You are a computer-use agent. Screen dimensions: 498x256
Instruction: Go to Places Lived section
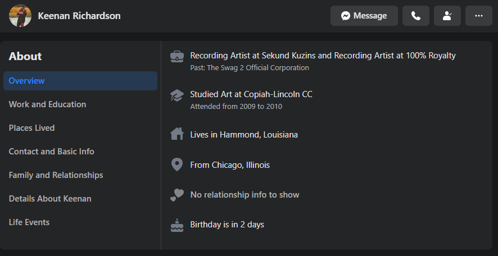32,128
